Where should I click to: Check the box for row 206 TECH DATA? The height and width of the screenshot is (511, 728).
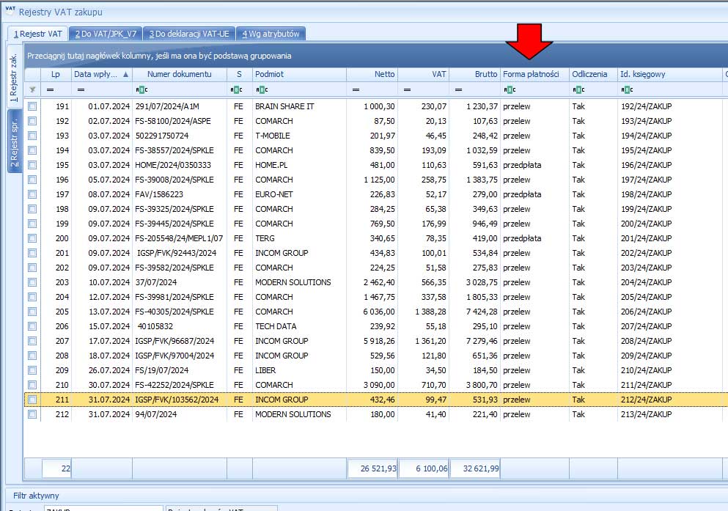coord(32,326)
